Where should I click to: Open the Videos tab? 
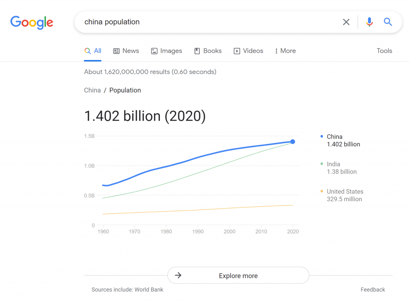coord(248,51)
